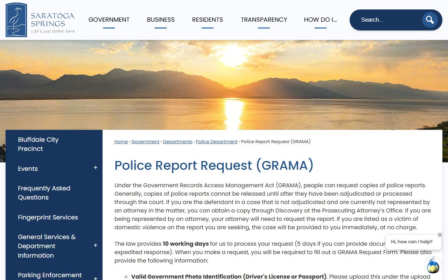448x280 pixels.
Task: Open Frequently Asked Questions sidebar link
Action: click(x=44, y=193)
